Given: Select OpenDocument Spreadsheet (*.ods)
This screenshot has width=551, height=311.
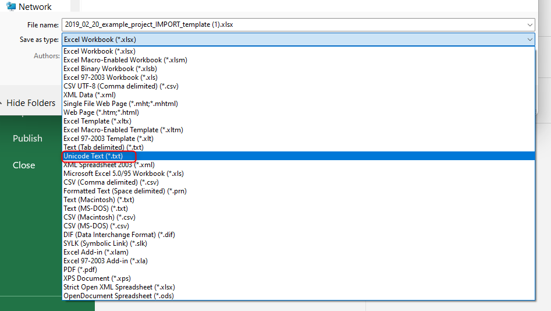Looking at the screenshot, I should click(118, 296).
